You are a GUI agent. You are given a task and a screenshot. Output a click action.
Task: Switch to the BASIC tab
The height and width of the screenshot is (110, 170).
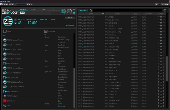tap(33, 9)
